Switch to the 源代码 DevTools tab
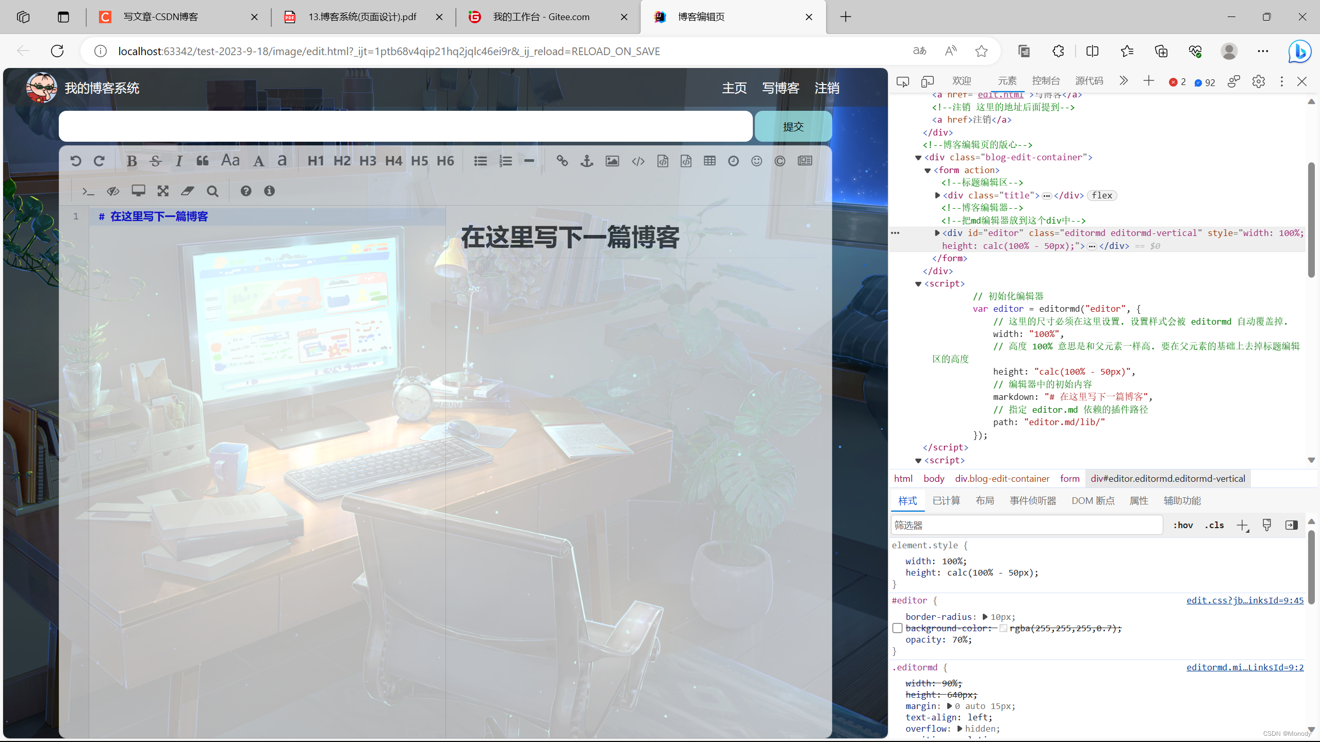 coord(1089,81)
